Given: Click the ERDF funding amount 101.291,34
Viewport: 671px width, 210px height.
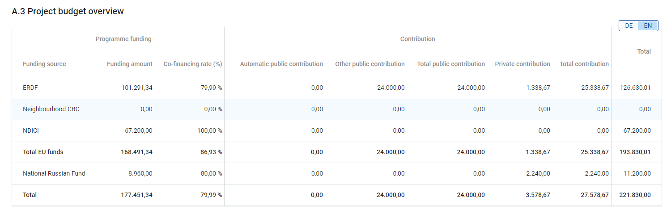Looking at the screenshot, I should (x=137, y=88).
